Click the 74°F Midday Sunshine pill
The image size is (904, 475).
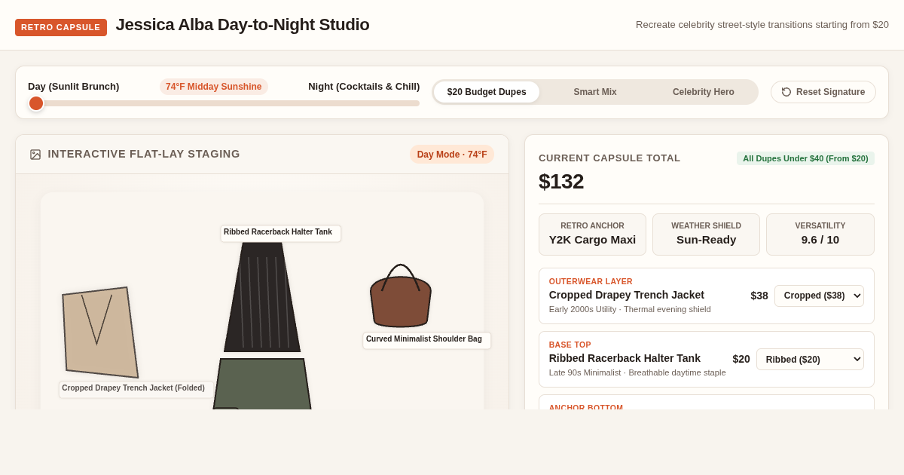[x=214, y=87]
